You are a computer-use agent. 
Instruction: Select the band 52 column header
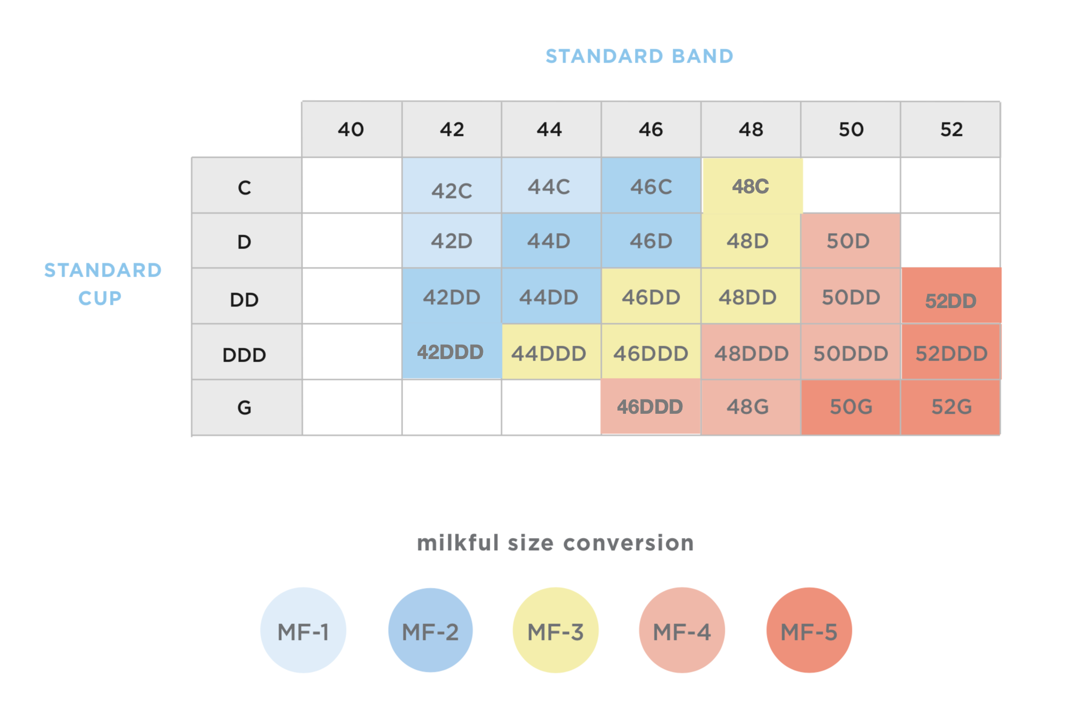(x=951, y=129)
